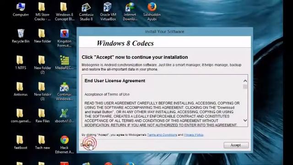Select the com.gamel folder
The image size is (293, 165).
click(x=21, y=116)
